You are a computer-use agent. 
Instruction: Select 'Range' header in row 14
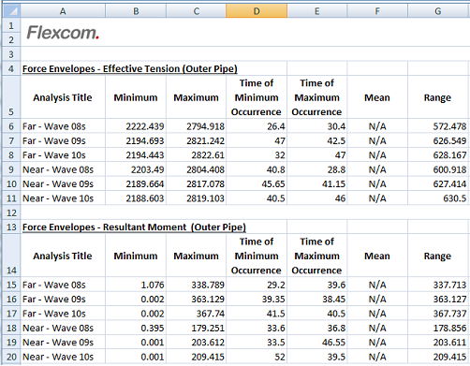point(438,256)
